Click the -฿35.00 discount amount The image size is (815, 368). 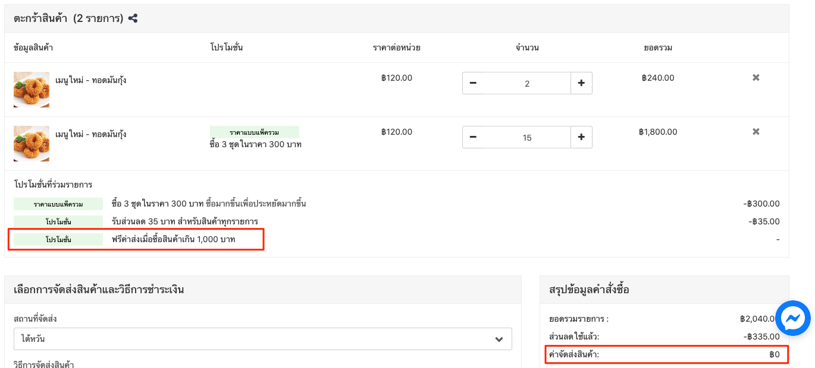point(764,221)
